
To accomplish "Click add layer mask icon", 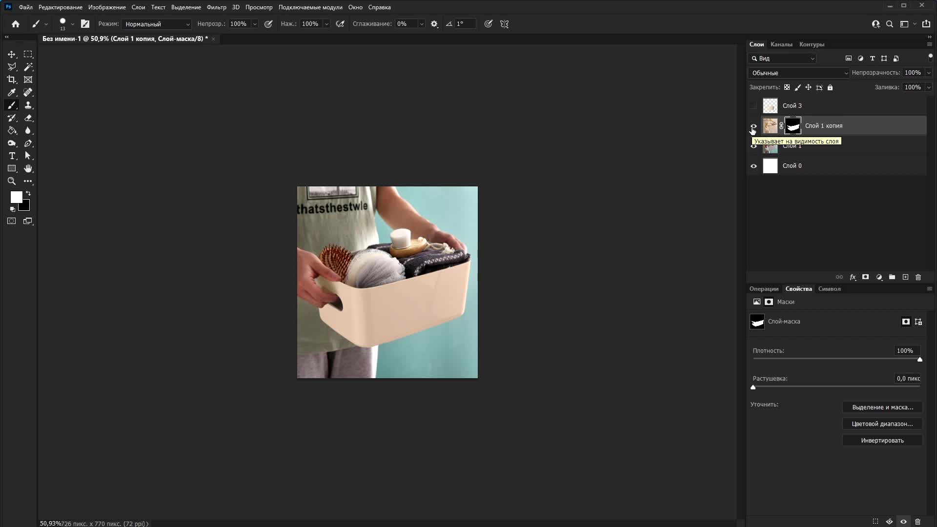I will click(865, 277).
